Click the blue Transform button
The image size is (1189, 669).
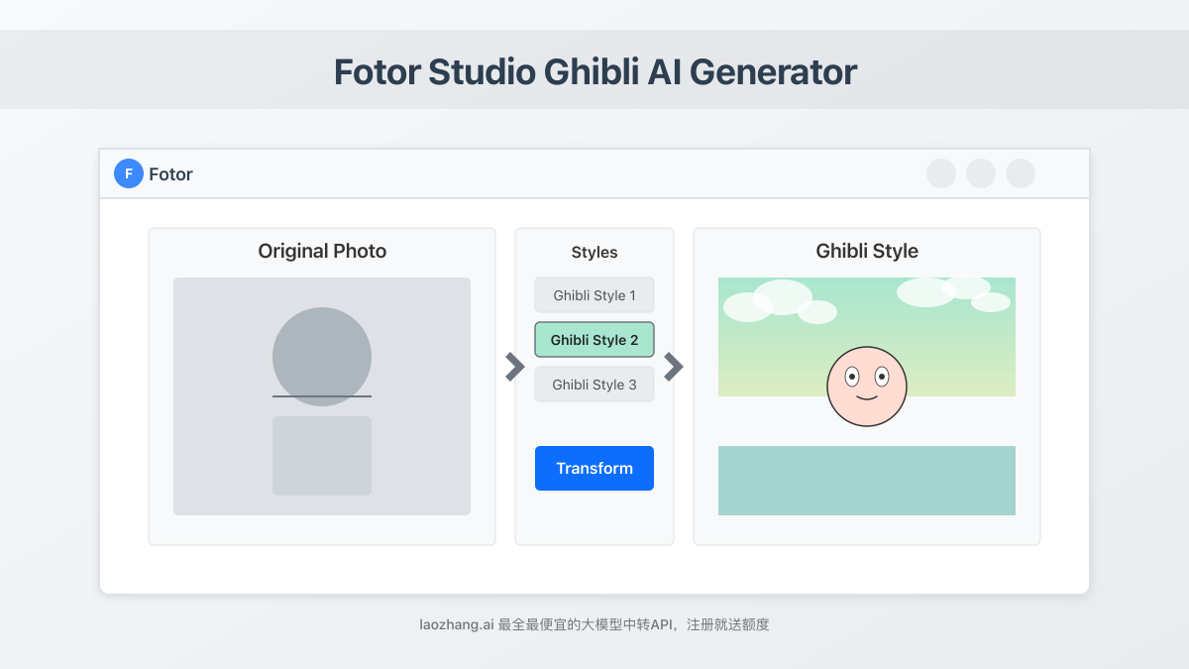[x=594, y=468]
